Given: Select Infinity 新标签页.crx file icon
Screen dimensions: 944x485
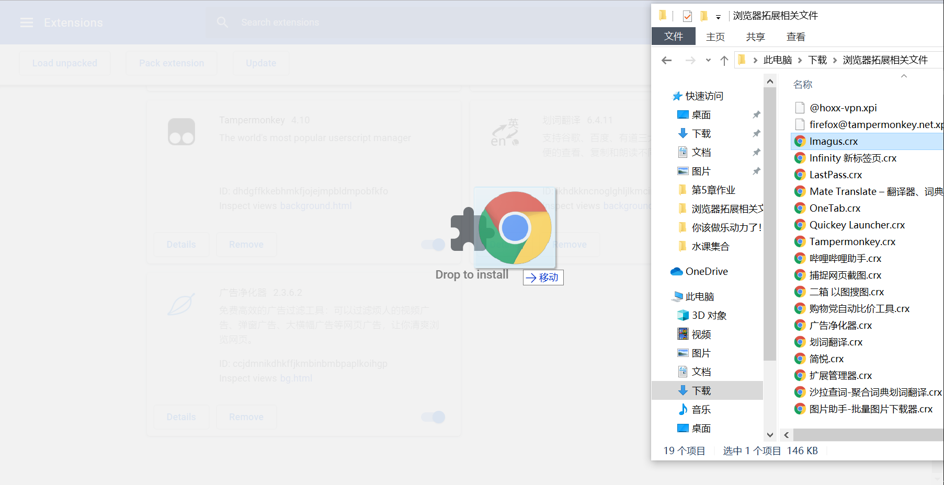Looking at the screenshot, I should (800, 158).
